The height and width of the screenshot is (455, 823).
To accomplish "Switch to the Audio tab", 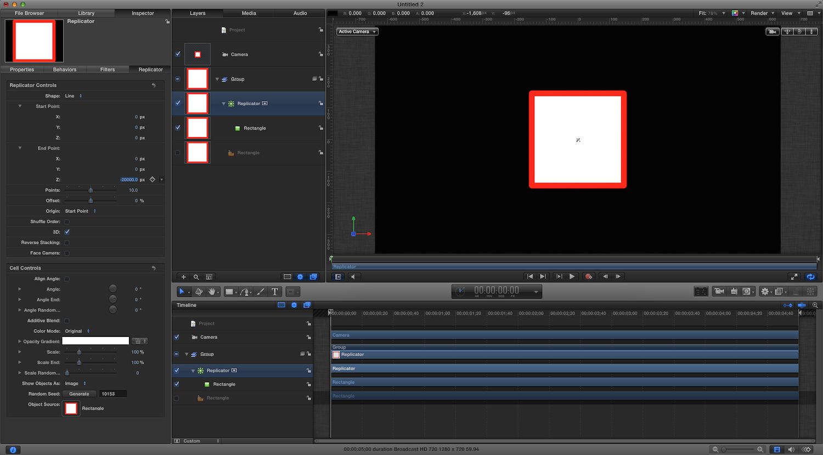I will pos(300,13).
